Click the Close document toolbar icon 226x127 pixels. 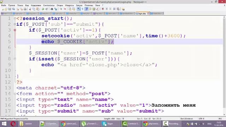(x=18, y=9)
